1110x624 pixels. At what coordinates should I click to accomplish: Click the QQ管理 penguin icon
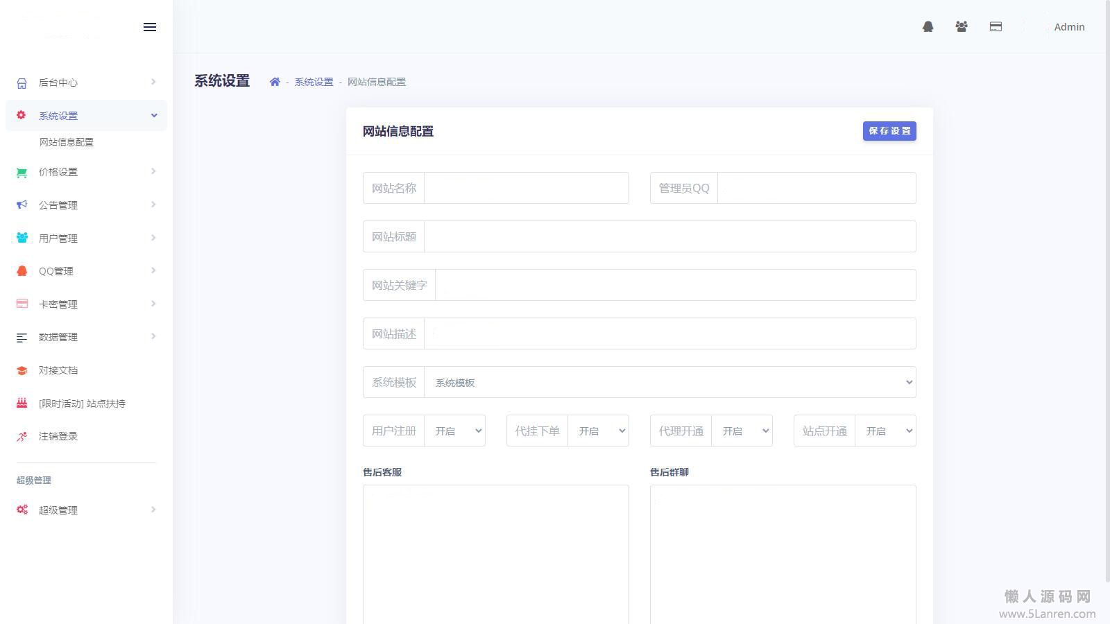point(22,271)
